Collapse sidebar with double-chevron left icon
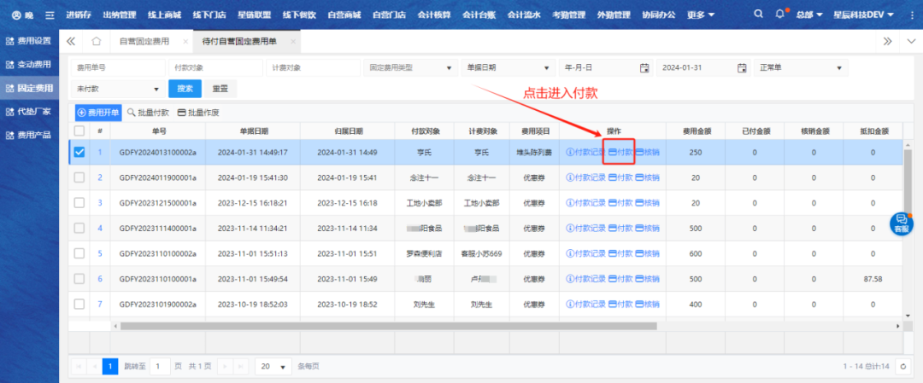 coord(71,41)
